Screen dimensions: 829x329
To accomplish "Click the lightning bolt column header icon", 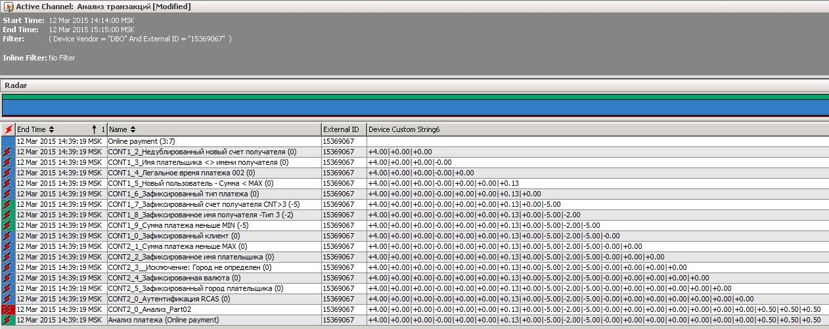I will pos(8,129).
